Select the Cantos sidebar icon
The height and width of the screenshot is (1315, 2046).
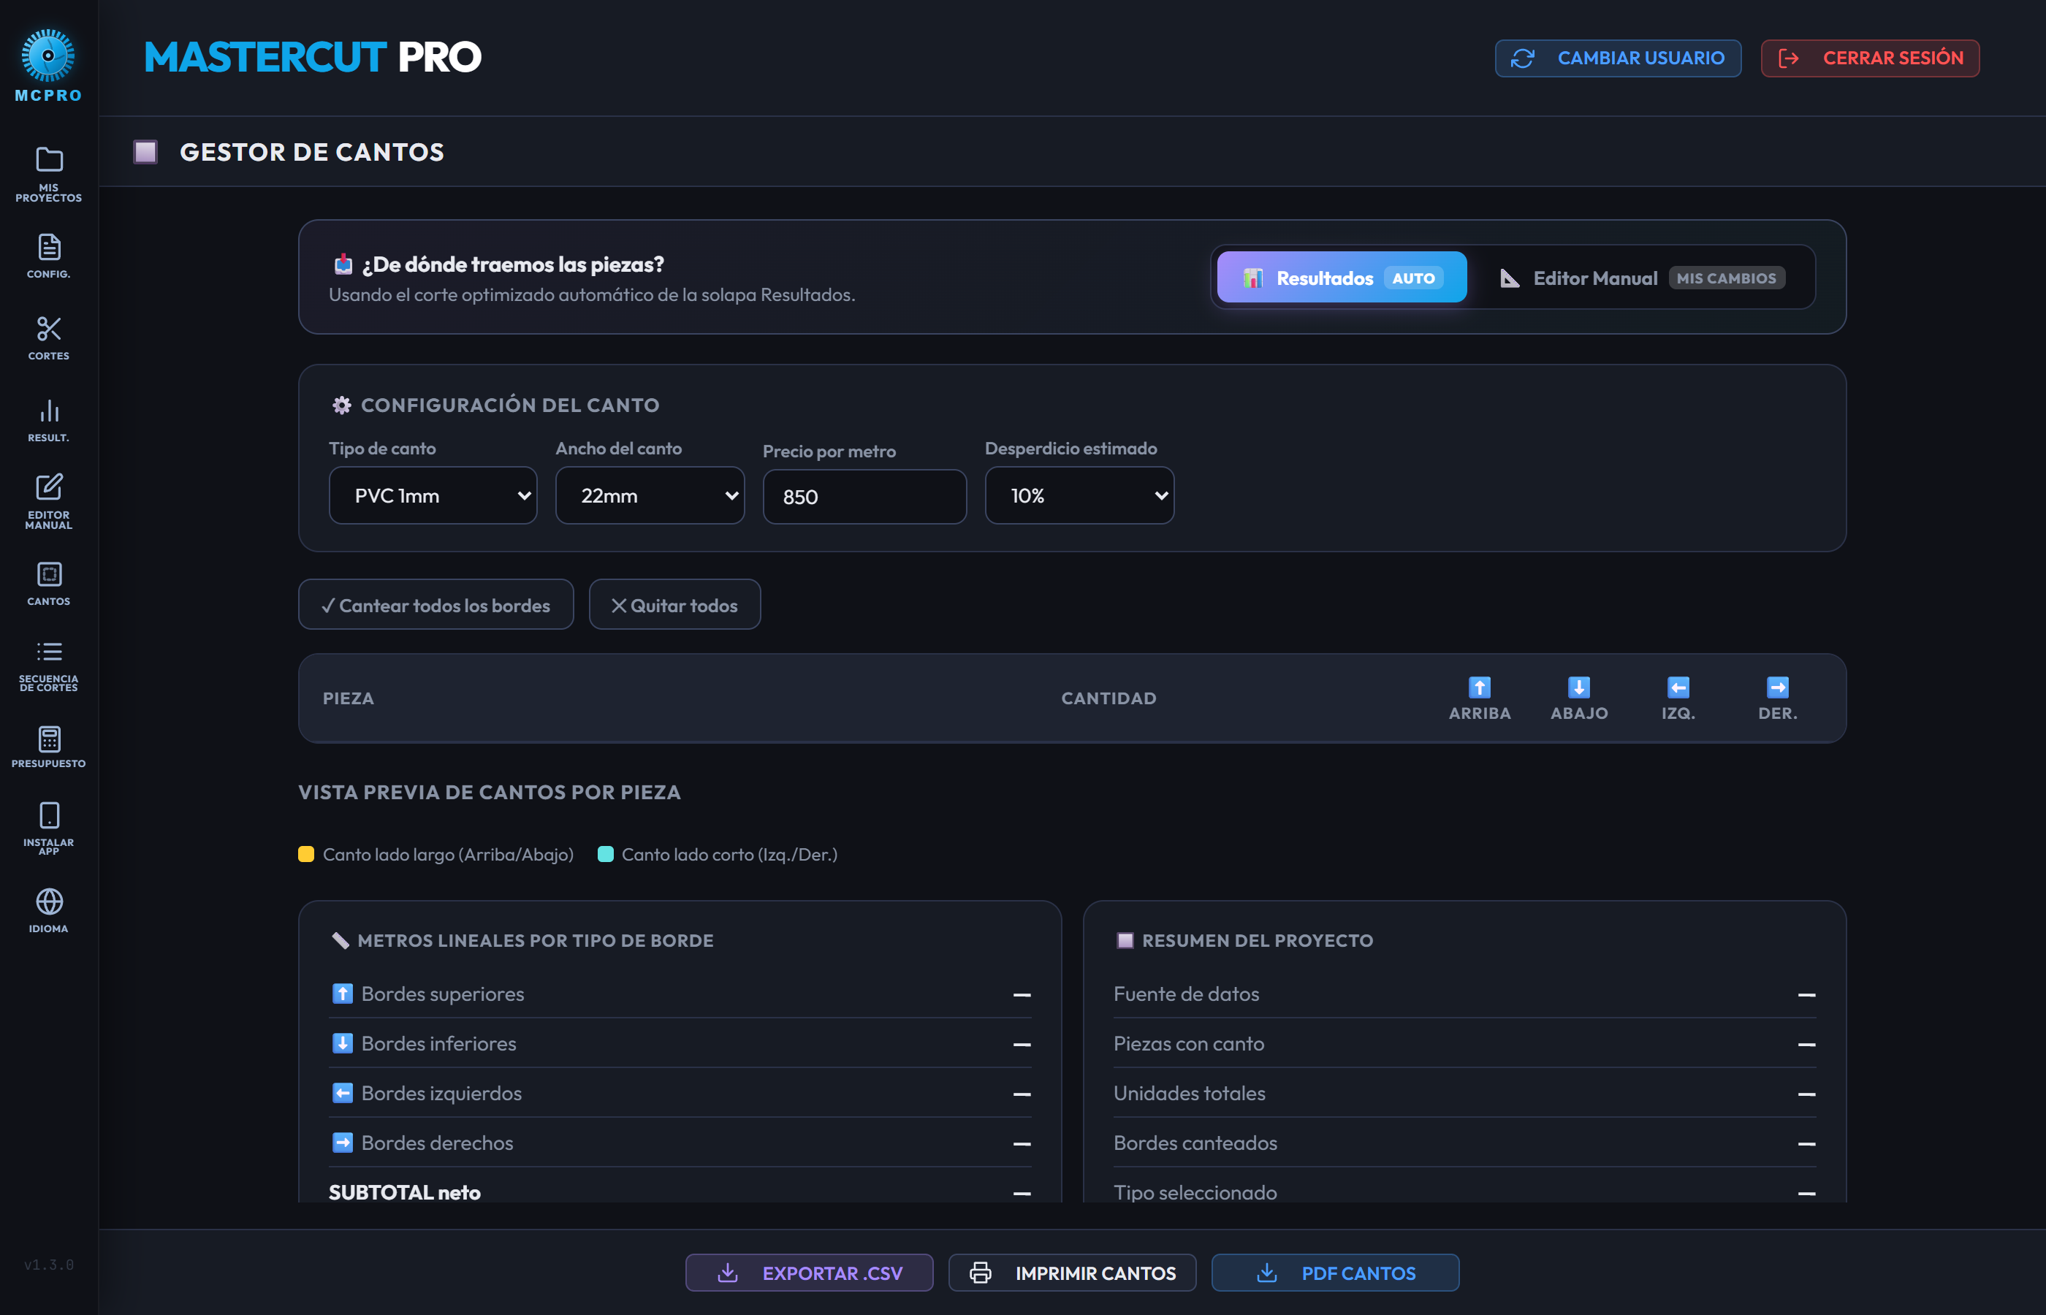click(x=49, y=573)
